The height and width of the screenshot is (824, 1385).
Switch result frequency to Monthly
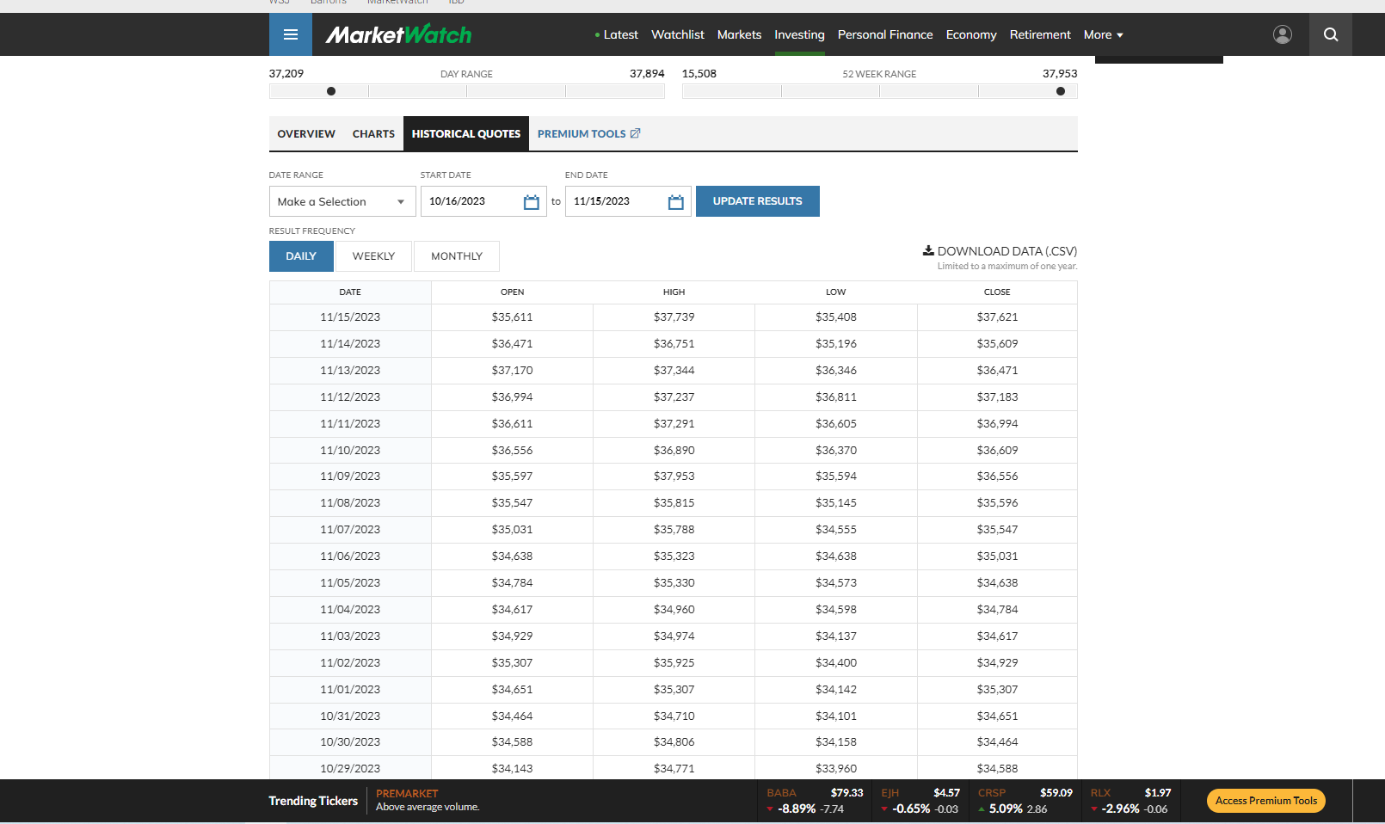click(456, 256)
